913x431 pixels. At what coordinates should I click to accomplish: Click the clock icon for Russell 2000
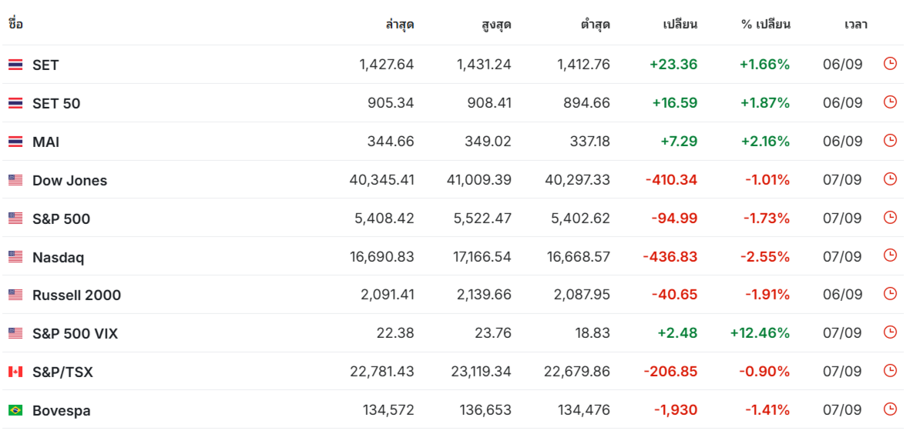tap(890, 294)
